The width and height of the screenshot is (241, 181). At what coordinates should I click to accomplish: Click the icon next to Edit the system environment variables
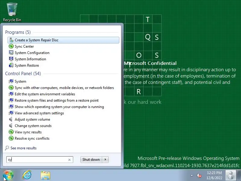pos(11,94)
